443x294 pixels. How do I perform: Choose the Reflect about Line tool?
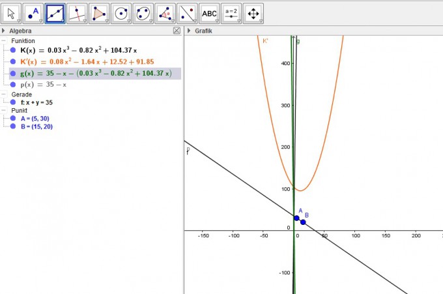187,12
